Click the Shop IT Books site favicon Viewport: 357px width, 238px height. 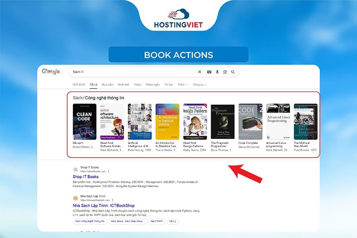pos(75,169)
